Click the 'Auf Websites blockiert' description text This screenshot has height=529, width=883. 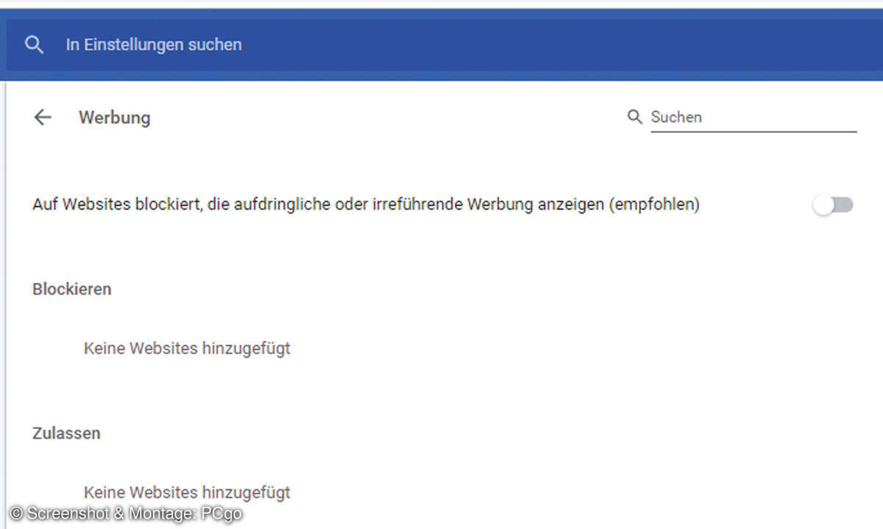[x=366, y=205]
